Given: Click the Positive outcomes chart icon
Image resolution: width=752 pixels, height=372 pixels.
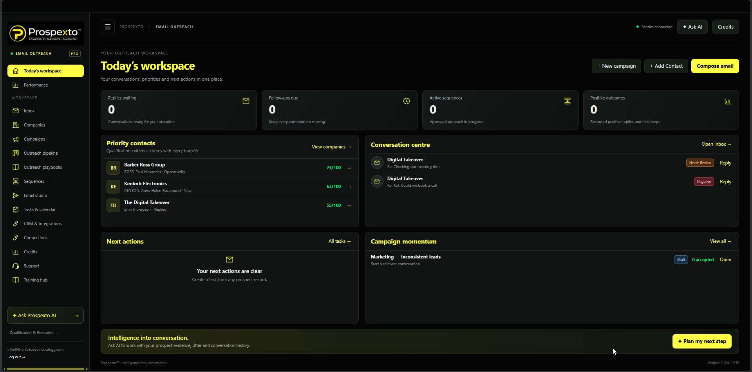Looking at the screenshot, I should coord(728,101).
